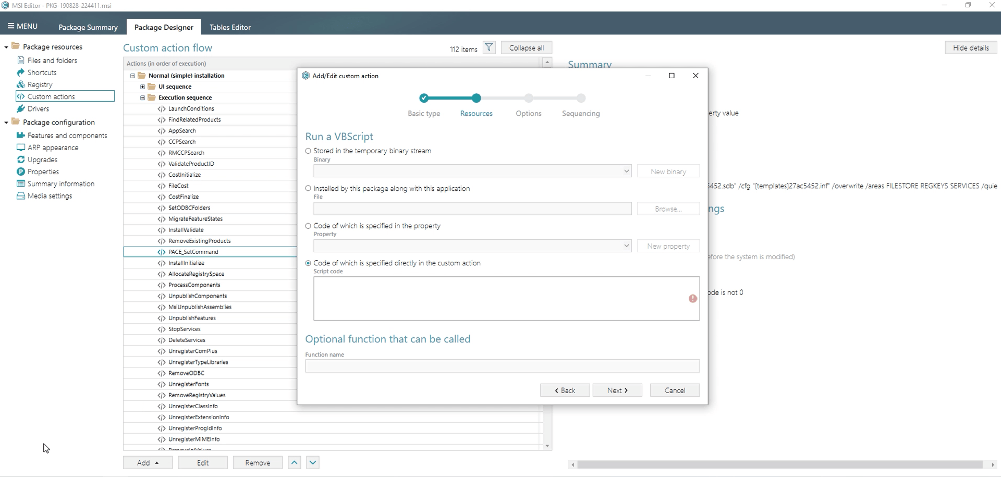Image resolution: width=1001 pixels, height=477 pixels.
Task: Choose 'Code of which is specified in the property'
Action: pos(308,226)
